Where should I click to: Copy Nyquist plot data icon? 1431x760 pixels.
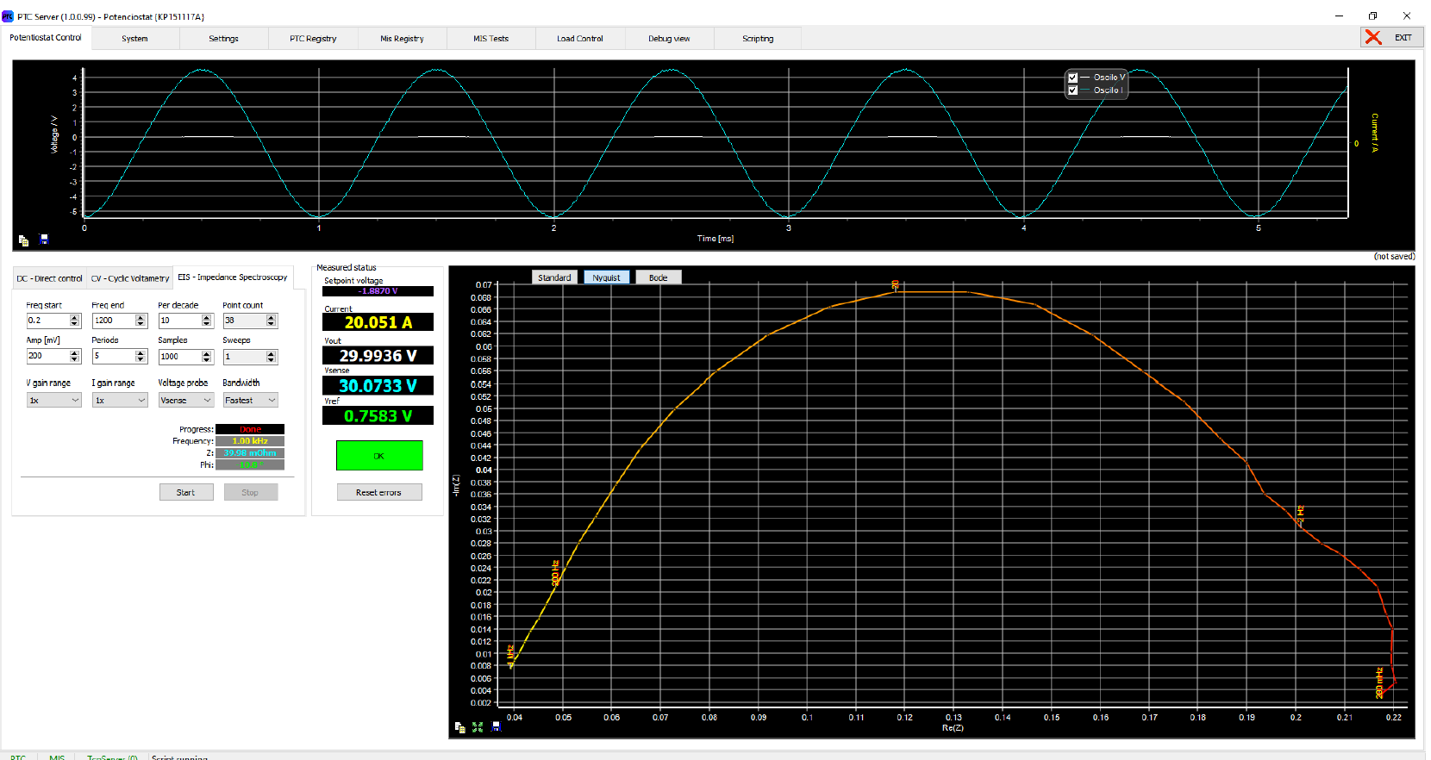click(x=459, y=727)
